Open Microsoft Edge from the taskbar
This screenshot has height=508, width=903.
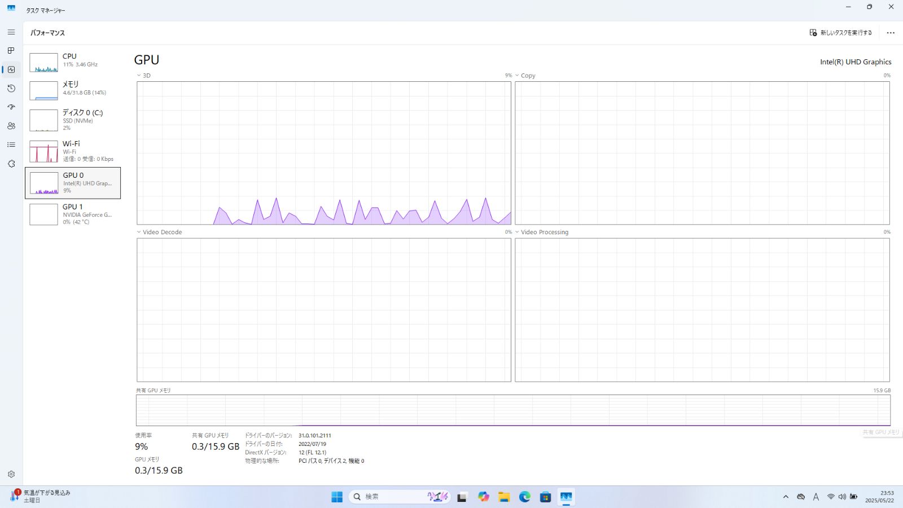525,497
